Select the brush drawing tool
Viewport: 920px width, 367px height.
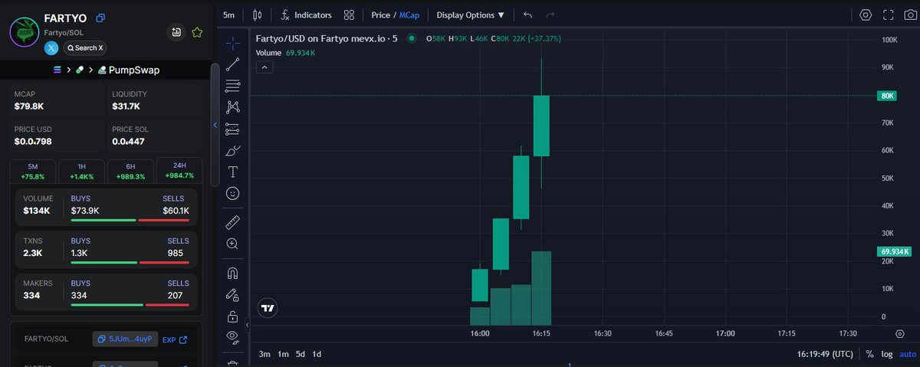pos(233,150)
